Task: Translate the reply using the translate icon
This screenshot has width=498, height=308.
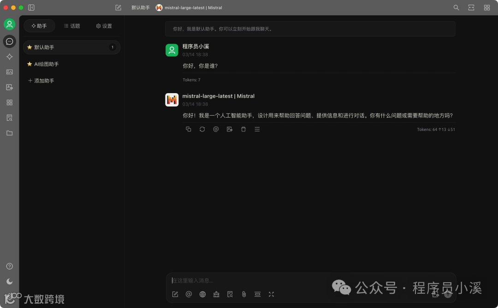Action: tap(230, 129)
